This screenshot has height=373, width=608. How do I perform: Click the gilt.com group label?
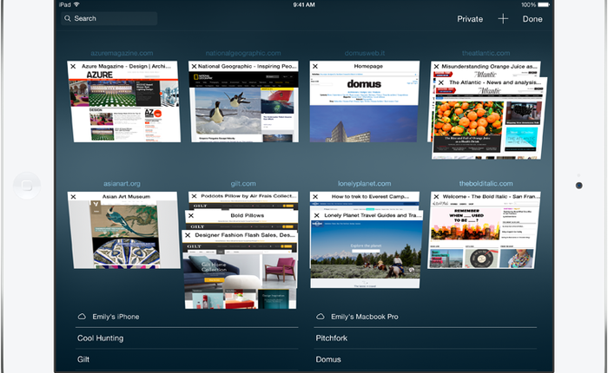point(243,184)
